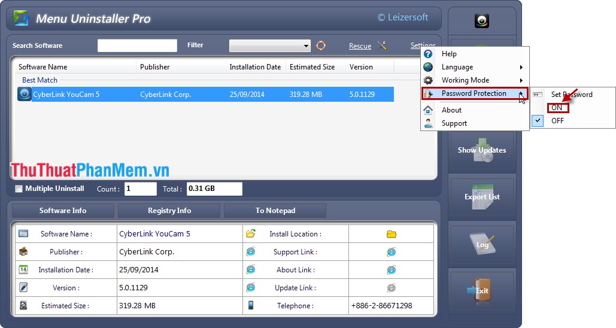The width and height of the screenshot is (616, 328).
Task: Click the Leizersoft copyright link
Action: pyautogui.click(x=403, y=17)
